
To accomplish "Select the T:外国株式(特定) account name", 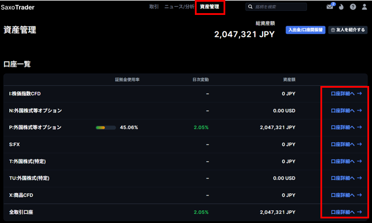I will click(28, 161).
